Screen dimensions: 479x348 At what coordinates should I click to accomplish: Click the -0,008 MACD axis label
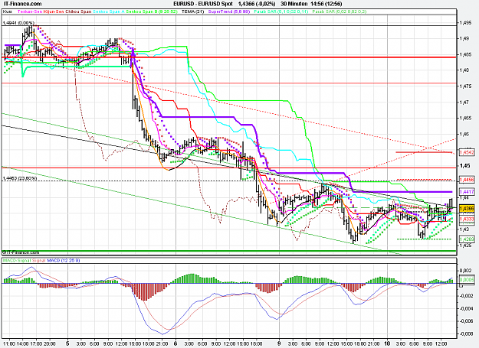466,333
